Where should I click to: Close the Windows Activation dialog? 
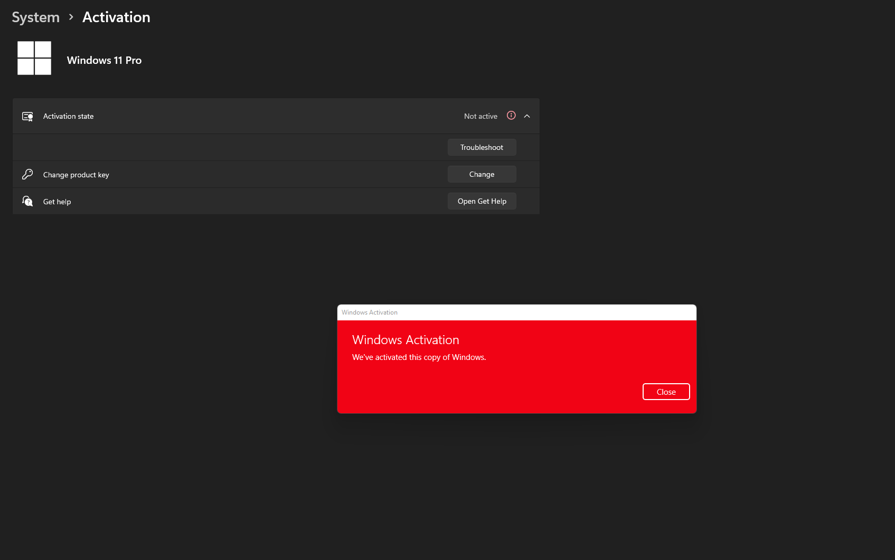[666, 392]
